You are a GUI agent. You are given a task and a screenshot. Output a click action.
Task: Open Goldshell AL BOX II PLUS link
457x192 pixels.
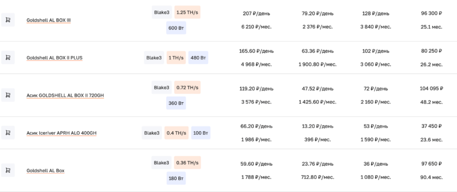(54, 58)
